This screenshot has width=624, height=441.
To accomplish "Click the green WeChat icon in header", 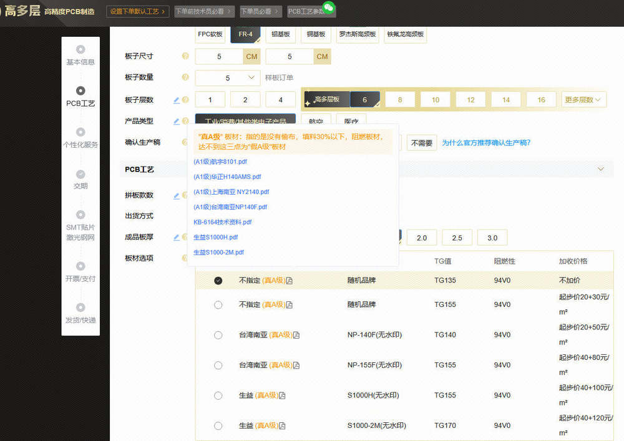I will pyautogui.click(x=328, y=7).
